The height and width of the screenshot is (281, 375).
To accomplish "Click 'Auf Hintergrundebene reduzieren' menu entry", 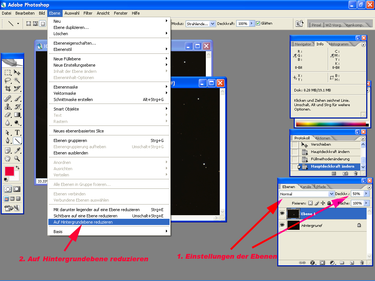I will coord(83,222).
